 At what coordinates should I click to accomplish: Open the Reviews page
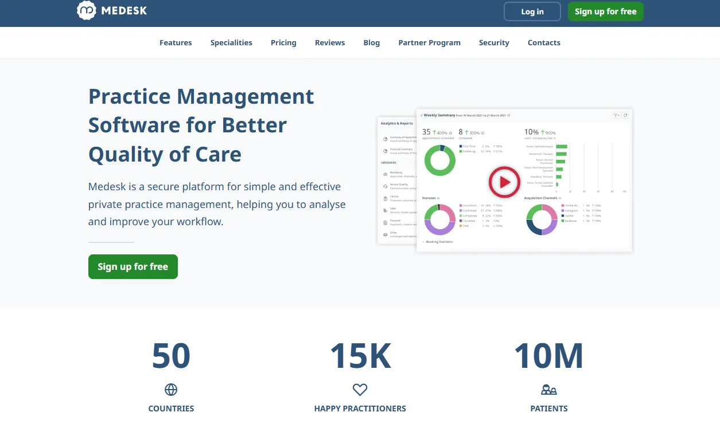tap(330, 42)
